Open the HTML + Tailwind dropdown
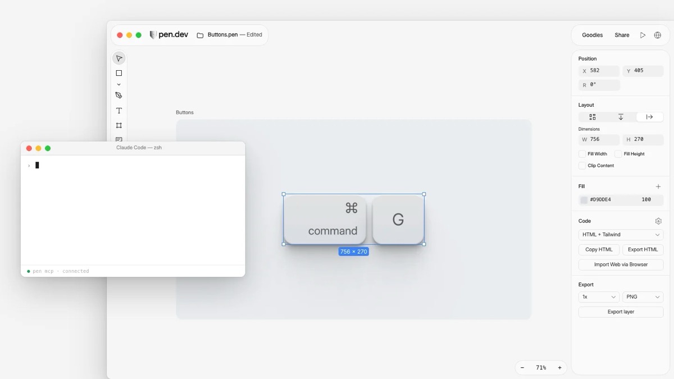This screenshot has width=674, height=379. point(621,235)
